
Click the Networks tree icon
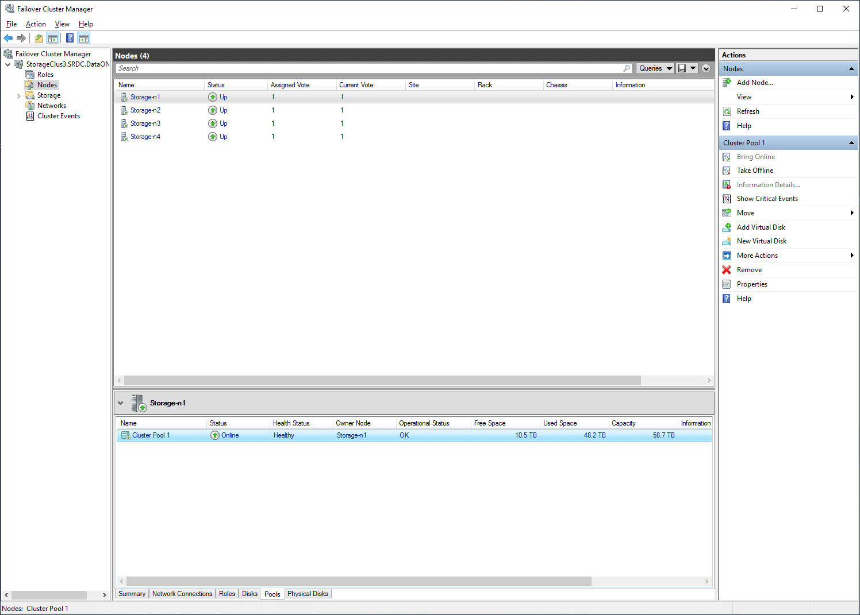tap(30, 106)
